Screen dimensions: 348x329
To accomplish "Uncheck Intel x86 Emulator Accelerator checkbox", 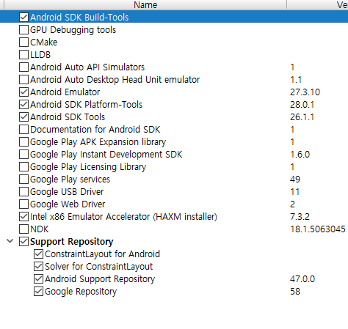I will click(x=23, y=217).
